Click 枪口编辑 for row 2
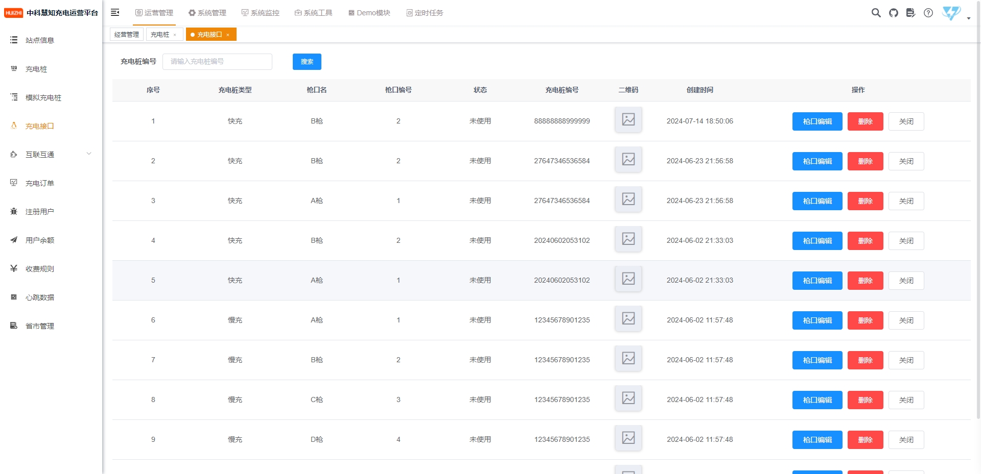This screenshot has width=981, height=474. [818, 161]
